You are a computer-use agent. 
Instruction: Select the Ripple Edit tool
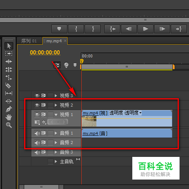pos(9,61)
